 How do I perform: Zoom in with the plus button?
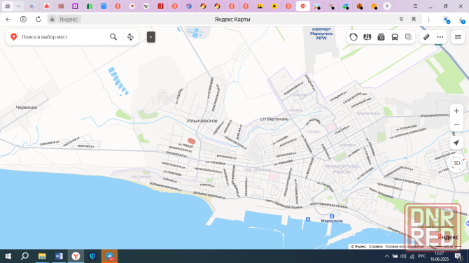(x=456, y=111)
